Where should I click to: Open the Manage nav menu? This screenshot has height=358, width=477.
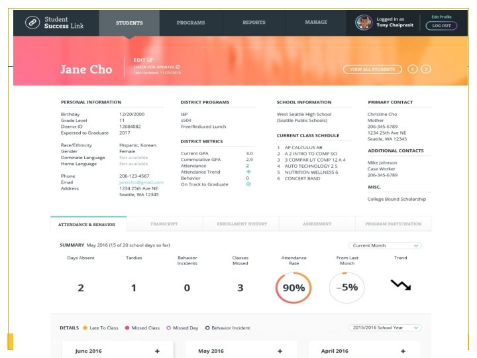316,23
